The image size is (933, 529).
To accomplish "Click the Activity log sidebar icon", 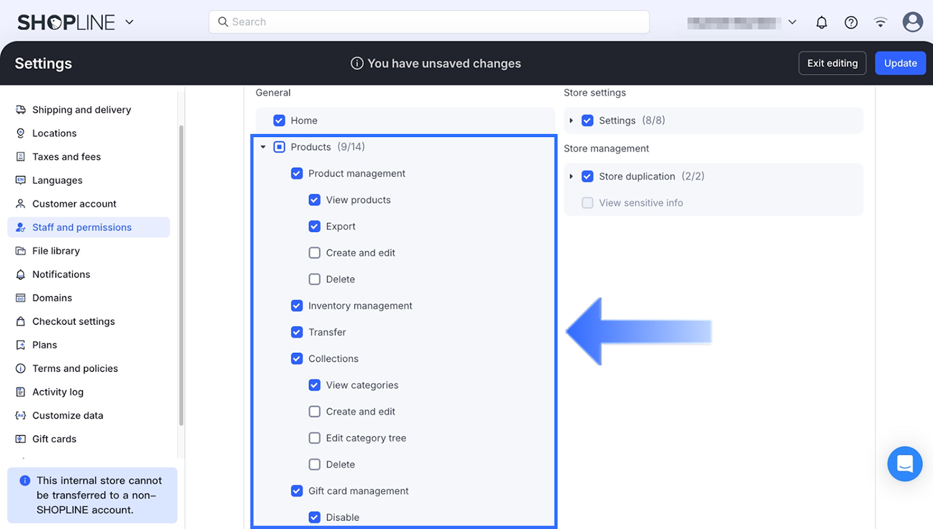I will click(x=20, y=392).
